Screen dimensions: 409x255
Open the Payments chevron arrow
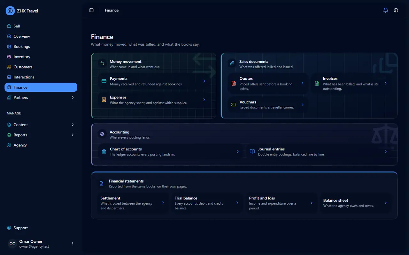tap(204, 81)
